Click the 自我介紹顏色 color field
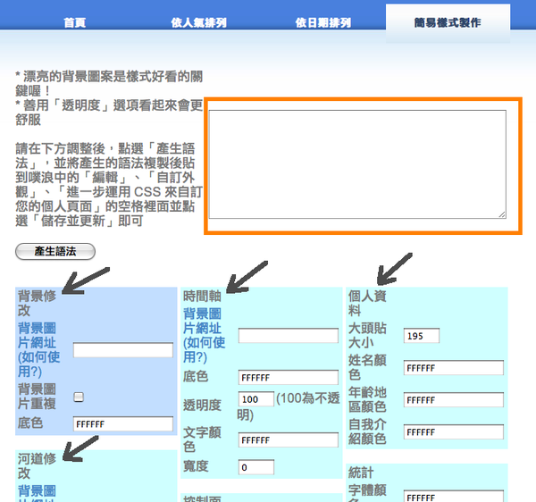 point(453,432)
